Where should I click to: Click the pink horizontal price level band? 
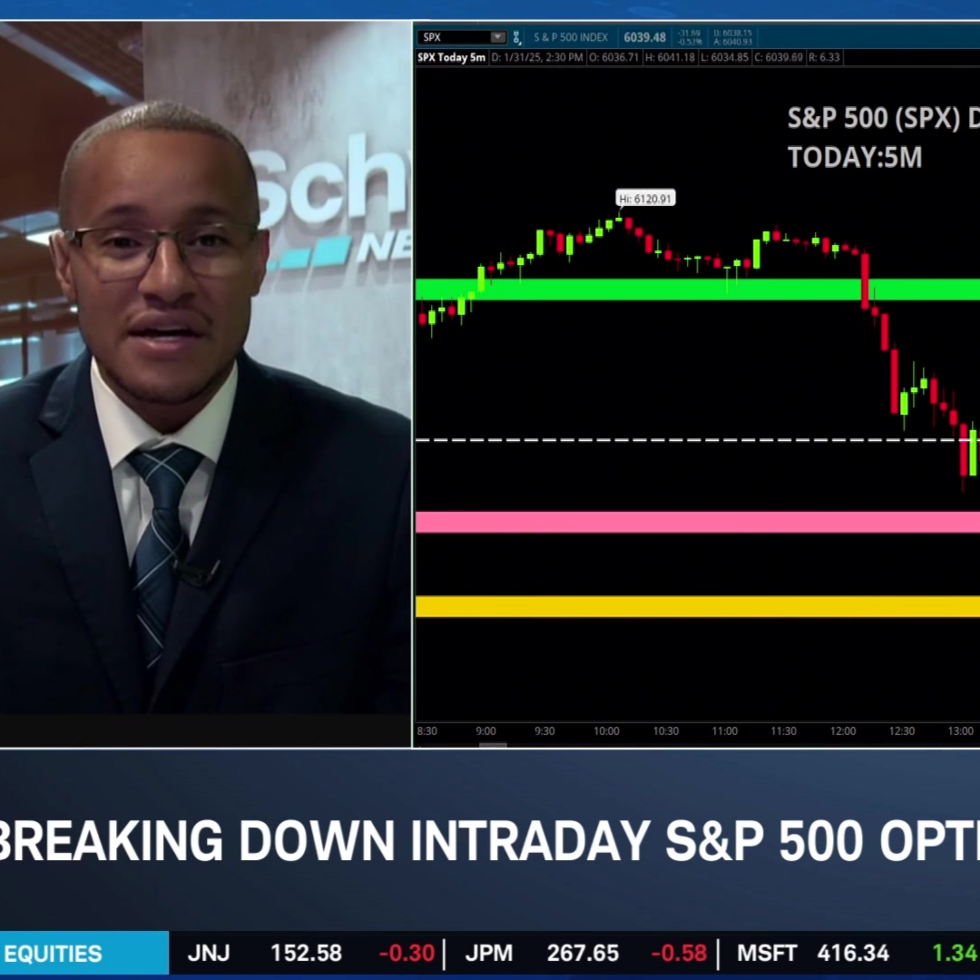697,522
